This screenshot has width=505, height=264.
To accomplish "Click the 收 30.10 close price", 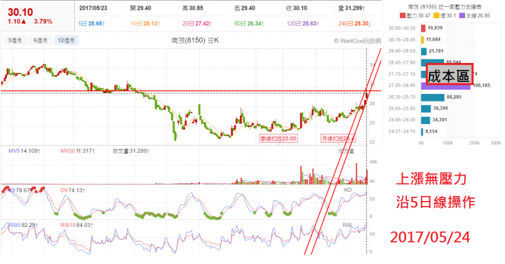I will coord(297,8).
